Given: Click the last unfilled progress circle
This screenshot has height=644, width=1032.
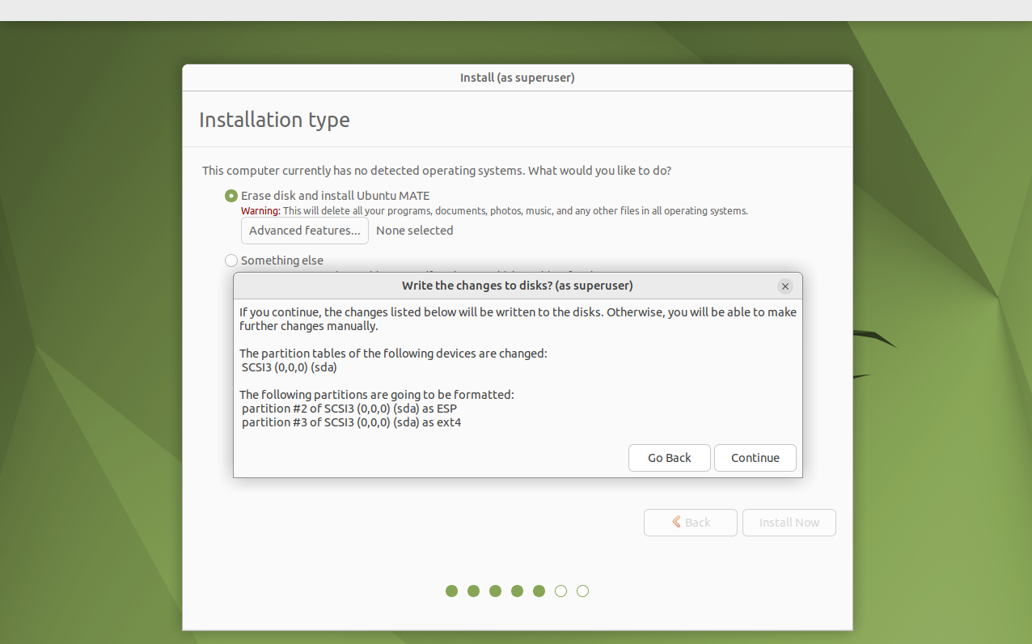Looking at the screenshot, I should click(582, 591).
